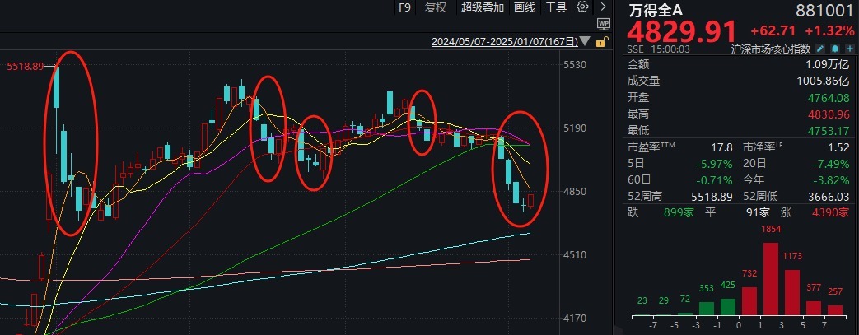
Task: Open the F9 menu item
Action: click(405, 7)
